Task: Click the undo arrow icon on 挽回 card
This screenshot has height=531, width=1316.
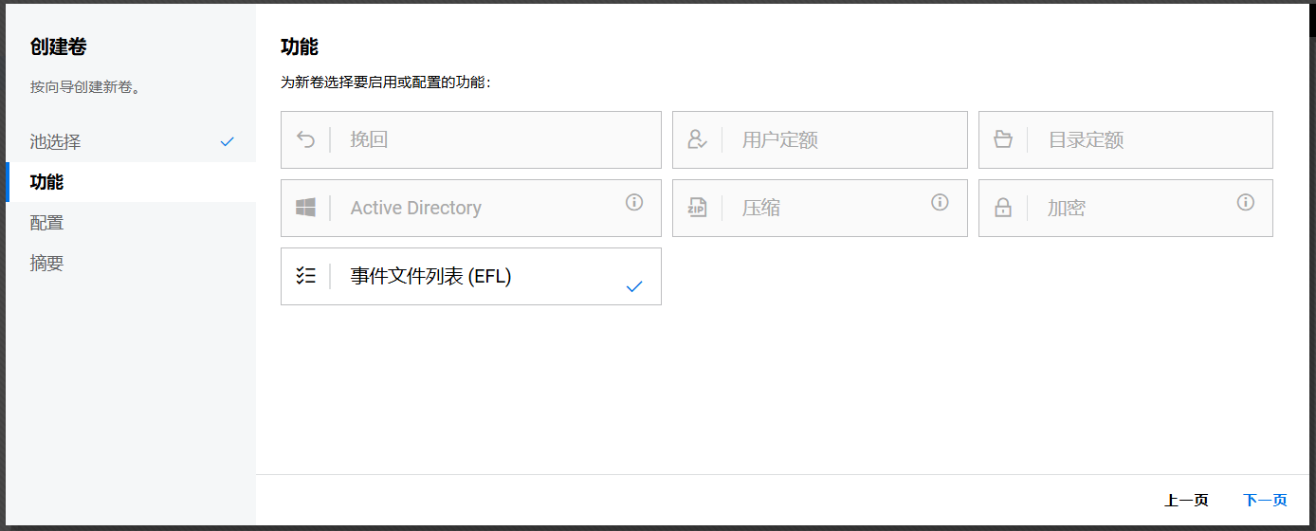Action: (305, 140)
